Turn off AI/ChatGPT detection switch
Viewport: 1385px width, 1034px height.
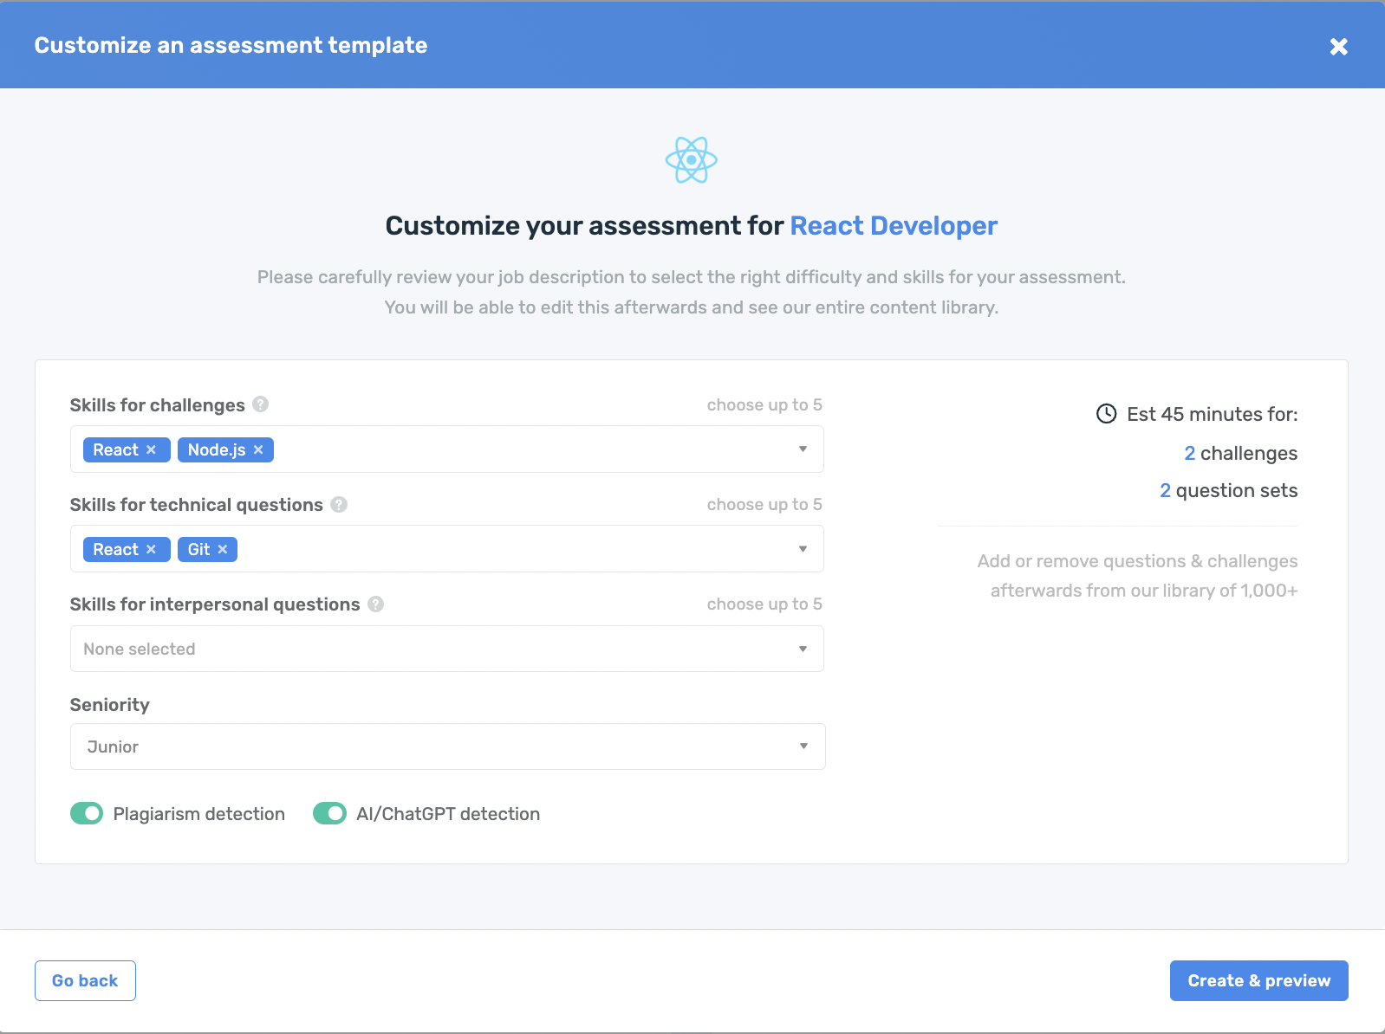(329, 814)
